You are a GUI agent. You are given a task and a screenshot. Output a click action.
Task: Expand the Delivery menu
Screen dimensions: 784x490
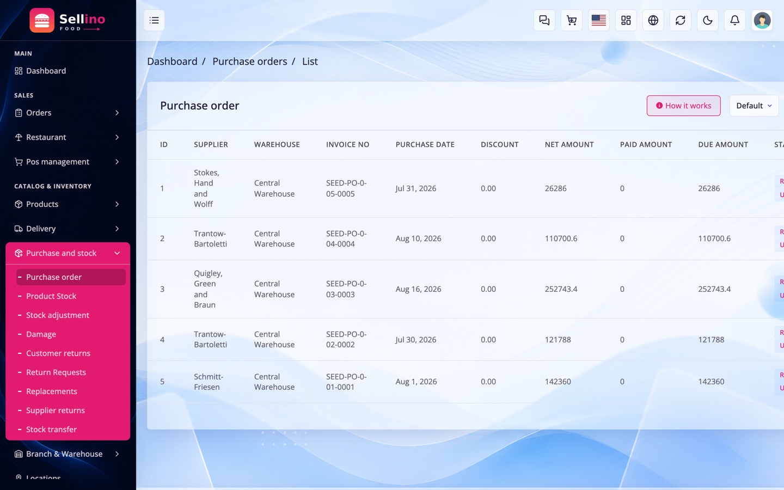pos(68,229)
